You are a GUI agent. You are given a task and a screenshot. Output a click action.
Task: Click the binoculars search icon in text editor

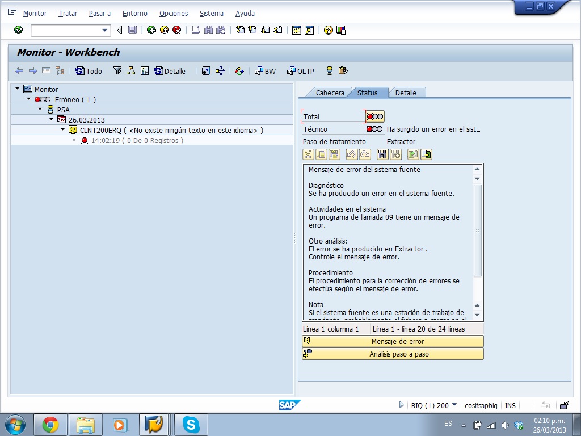[382, 154]
